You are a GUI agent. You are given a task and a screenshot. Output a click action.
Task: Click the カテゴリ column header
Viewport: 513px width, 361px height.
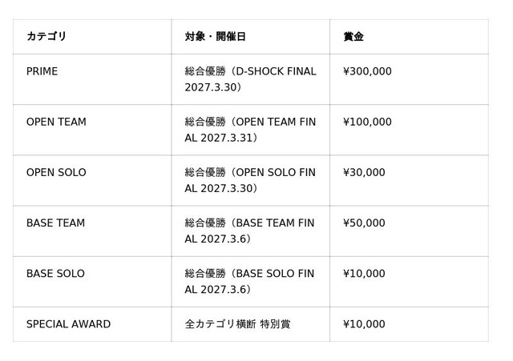[x=92, y=37]
